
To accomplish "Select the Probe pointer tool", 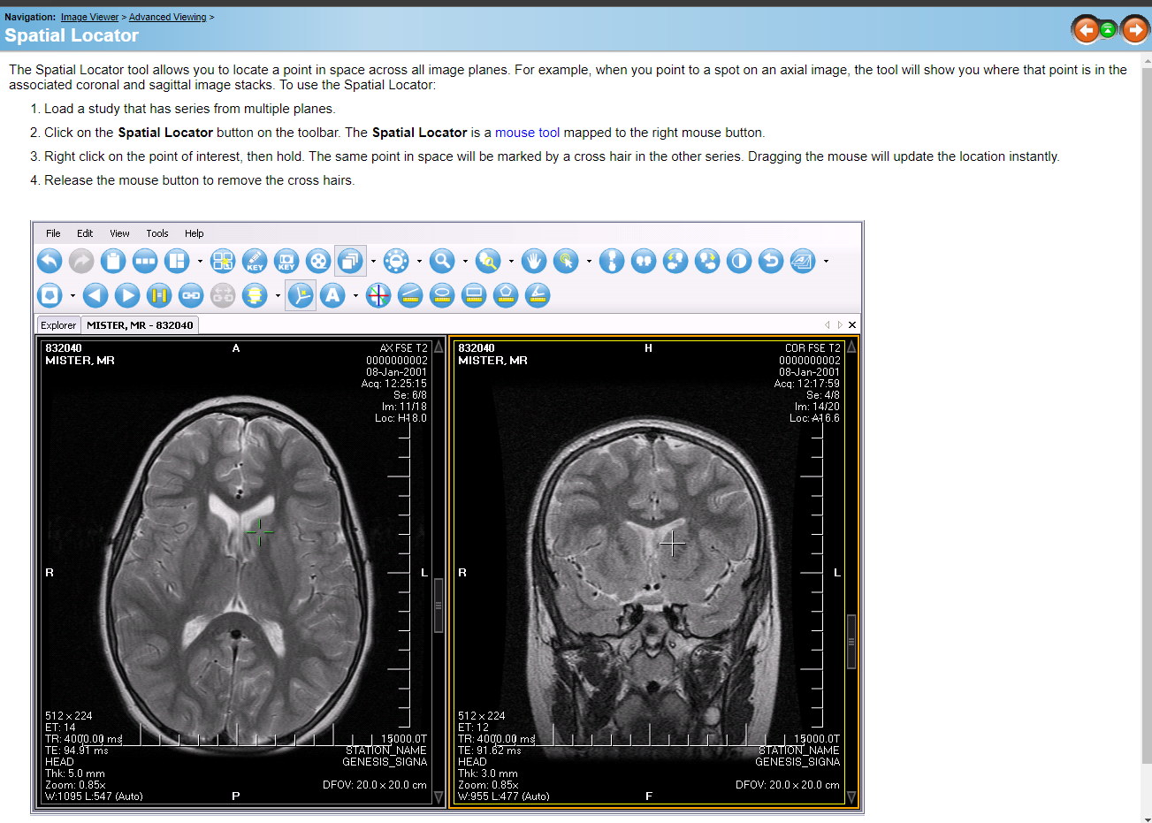I will click(x=566, y=261).
